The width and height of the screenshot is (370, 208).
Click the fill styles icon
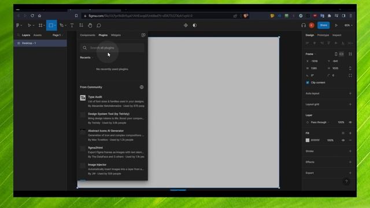[343, 133]
